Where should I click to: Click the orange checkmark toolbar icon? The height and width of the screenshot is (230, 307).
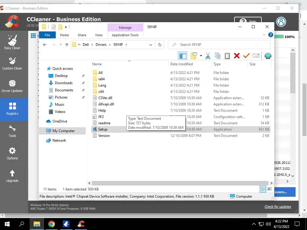pyautogui.click(x=246, y=56)
